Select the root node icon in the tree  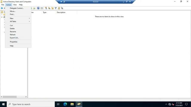(x=2, y=12)
